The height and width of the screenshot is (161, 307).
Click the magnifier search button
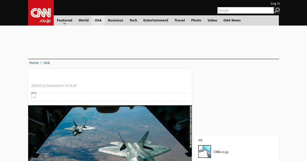point(277,10)
